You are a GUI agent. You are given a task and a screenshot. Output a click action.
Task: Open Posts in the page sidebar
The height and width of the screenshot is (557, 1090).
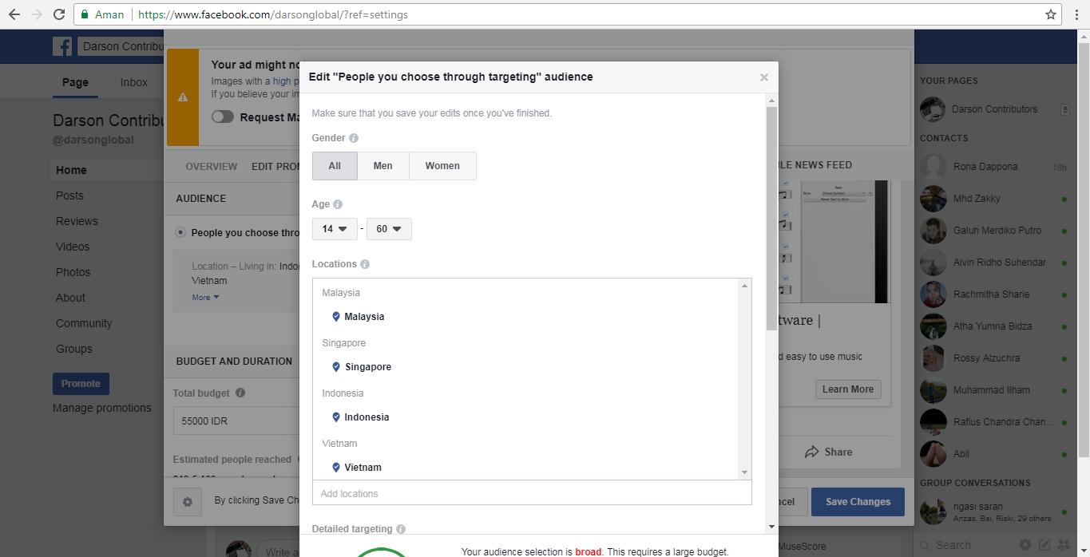pos(69,196)
